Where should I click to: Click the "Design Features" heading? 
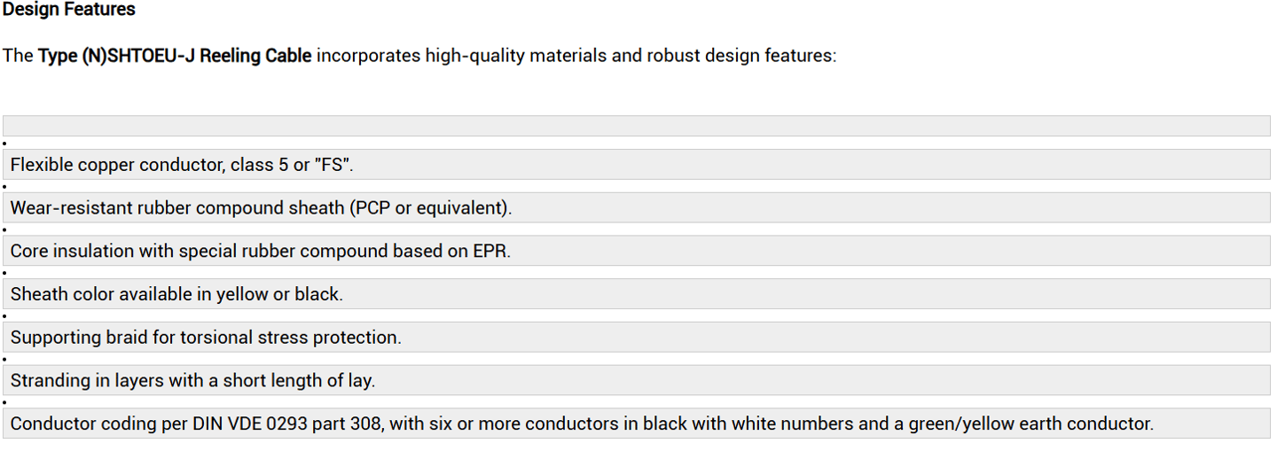(x=69, y=10)
